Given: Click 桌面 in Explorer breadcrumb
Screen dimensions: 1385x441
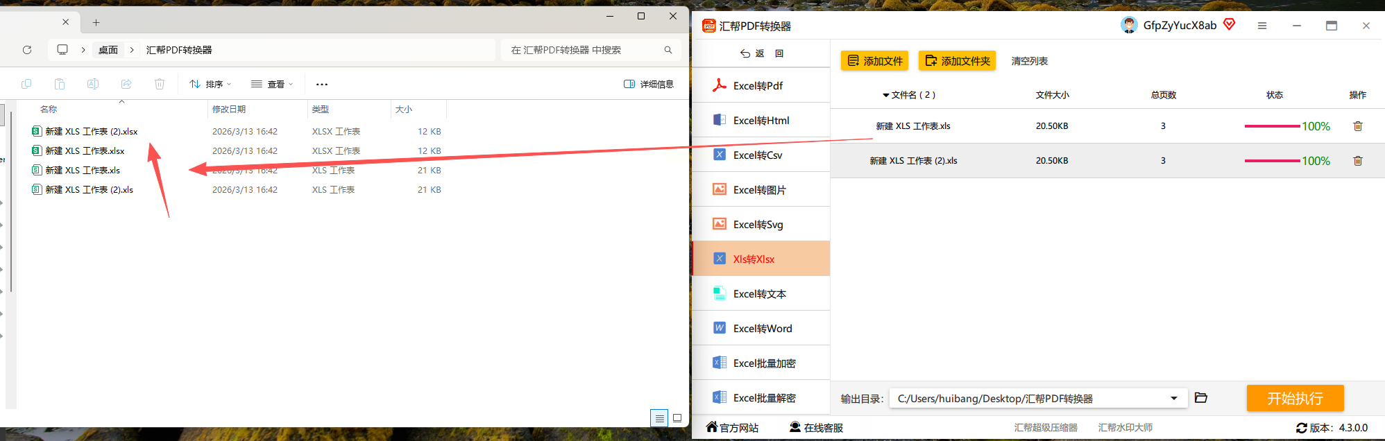Looking at the screenshot, I should [x=108, y=50].
